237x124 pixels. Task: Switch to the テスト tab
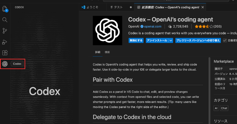point(121,7)
